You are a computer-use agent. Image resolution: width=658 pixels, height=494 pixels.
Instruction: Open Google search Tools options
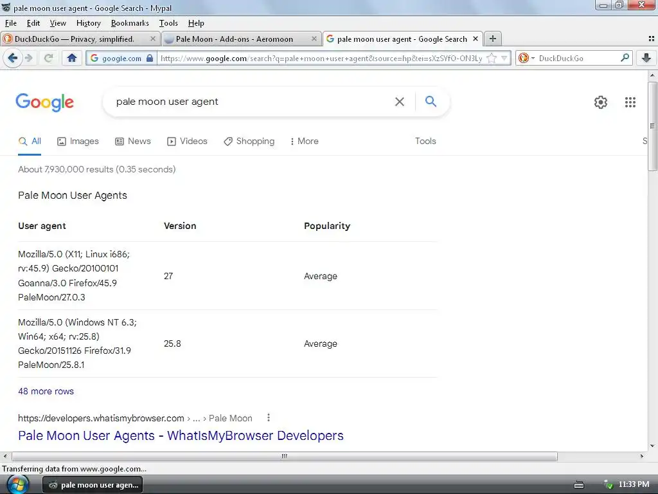click(x=425, y=141)
